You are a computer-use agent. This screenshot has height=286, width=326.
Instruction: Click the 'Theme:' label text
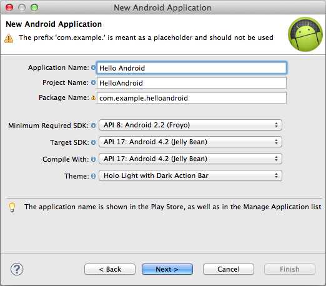click(x=77, y=176)
